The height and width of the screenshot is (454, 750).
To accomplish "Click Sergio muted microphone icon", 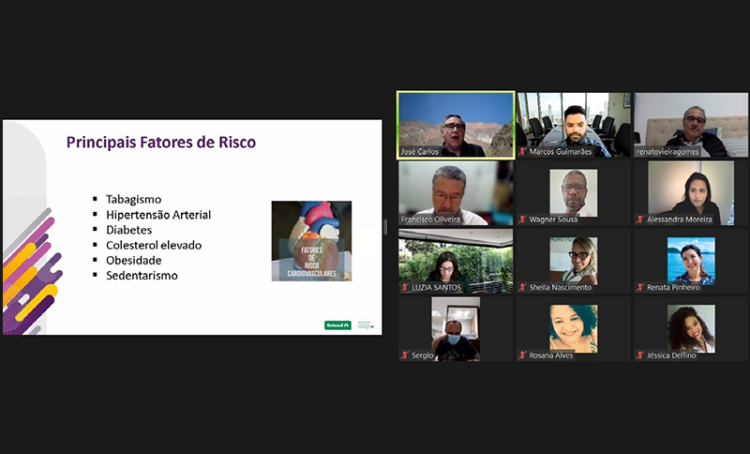I will point(405,356).
